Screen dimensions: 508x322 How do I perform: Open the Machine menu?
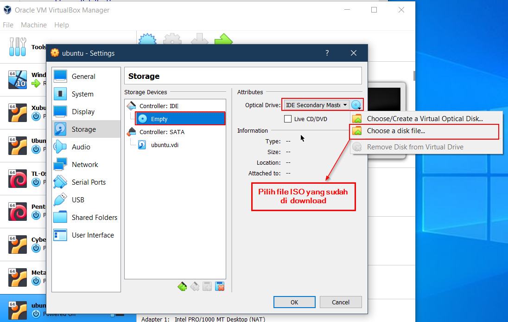pos(34,25)
